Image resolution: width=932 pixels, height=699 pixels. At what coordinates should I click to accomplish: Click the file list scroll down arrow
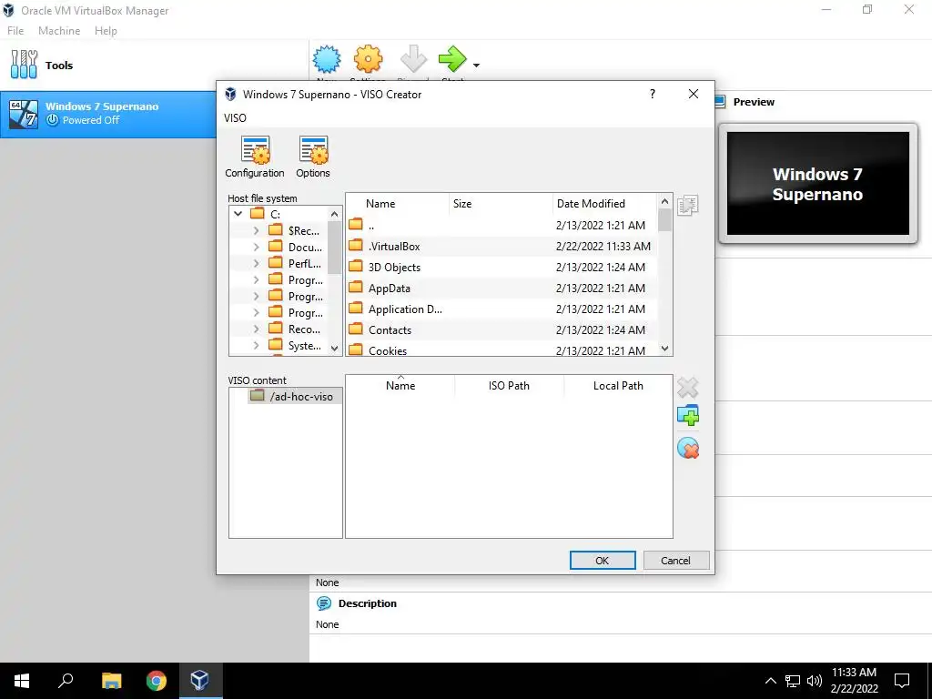pyautogui.click(x=665, y=349)
